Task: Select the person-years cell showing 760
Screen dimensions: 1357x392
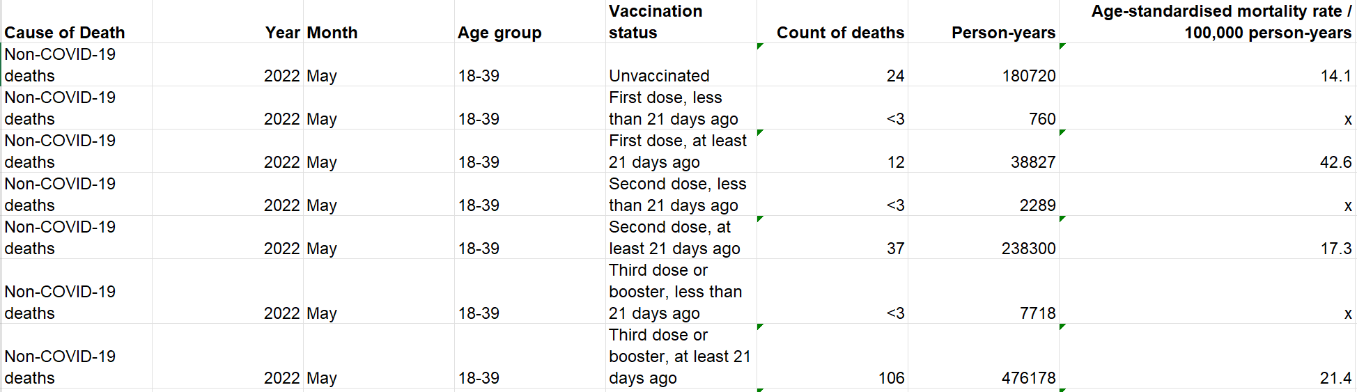Action: point(984,108)
